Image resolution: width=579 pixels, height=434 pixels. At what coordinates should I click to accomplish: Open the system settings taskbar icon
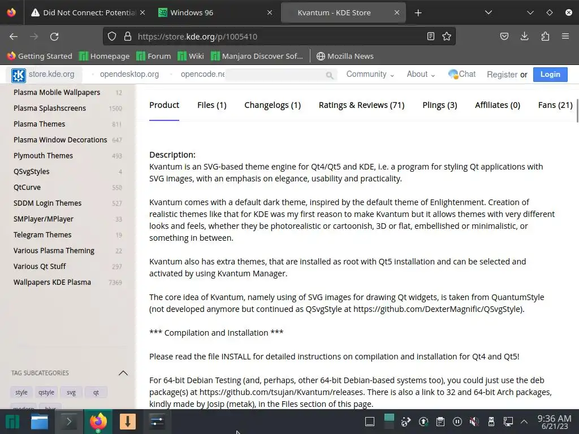[157, 422]
